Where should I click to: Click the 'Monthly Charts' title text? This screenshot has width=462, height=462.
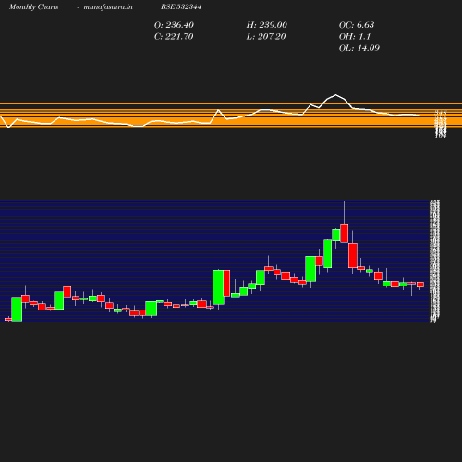click(x=34, y=6)
